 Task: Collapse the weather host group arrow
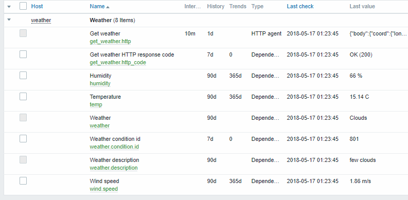click(x=9, y=20)
